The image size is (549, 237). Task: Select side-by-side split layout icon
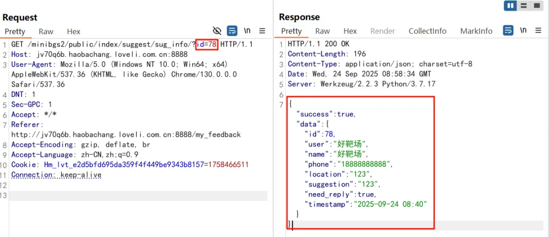(x=510, y=6)
